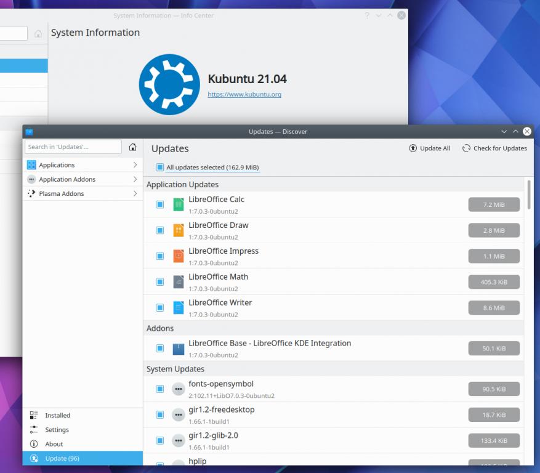This screenshot has height=473, width=540.
Task: Click the home icon beside search field
Action: click(x=132, y=147)
